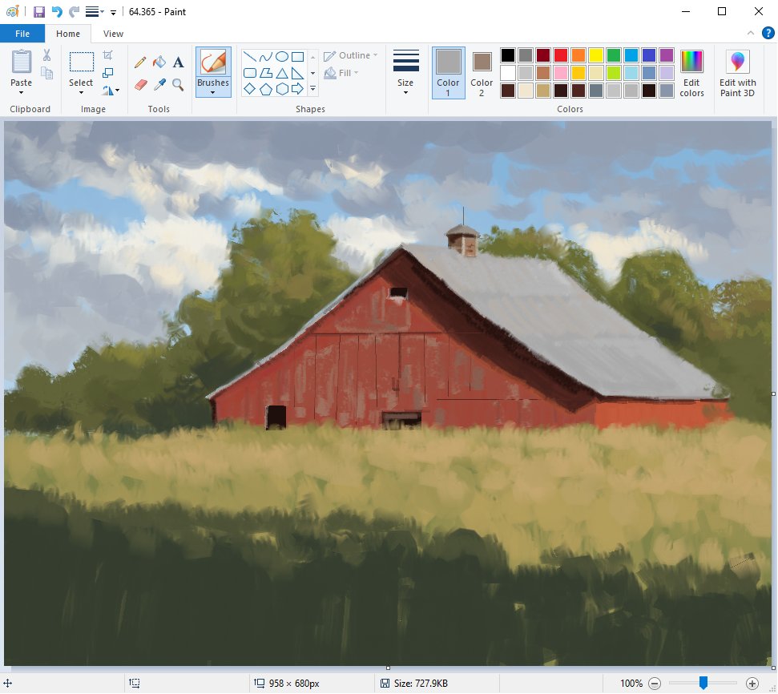Viewport: 778px width, 694px height.
Task: Choose the Hexagon shape
Action: point(282,89)
